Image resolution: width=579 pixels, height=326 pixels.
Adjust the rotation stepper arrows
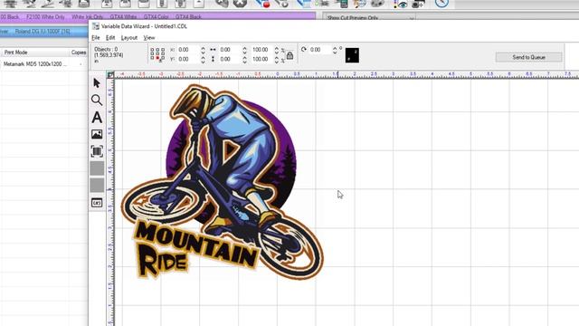pos(335,50)
